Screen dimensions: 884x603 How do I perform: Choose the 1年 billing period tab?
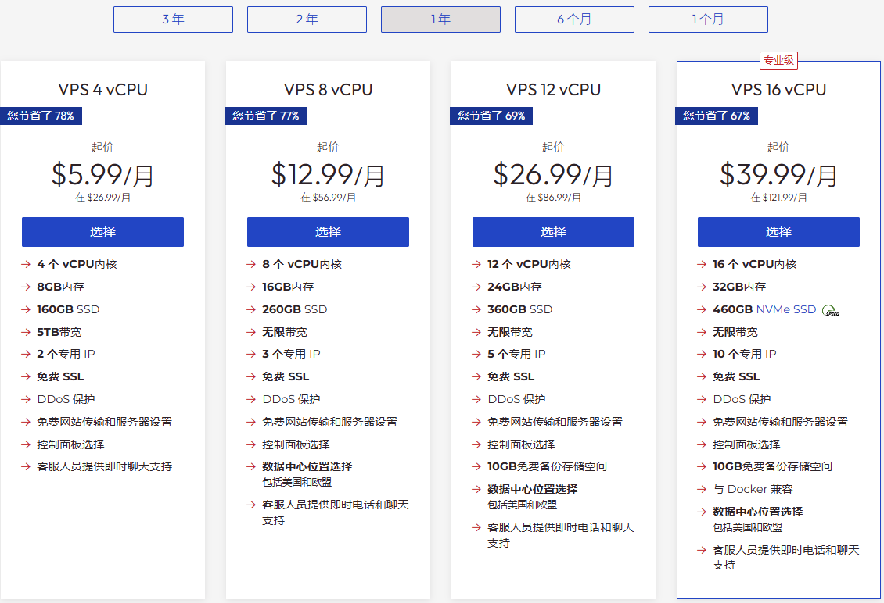coord(440,20)
